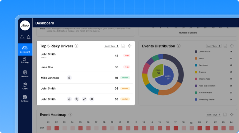Open Last 7 Days dropdown for Event Heatmap
The height and width of the screenshot is (133, 239).
[x=214, y=115]
